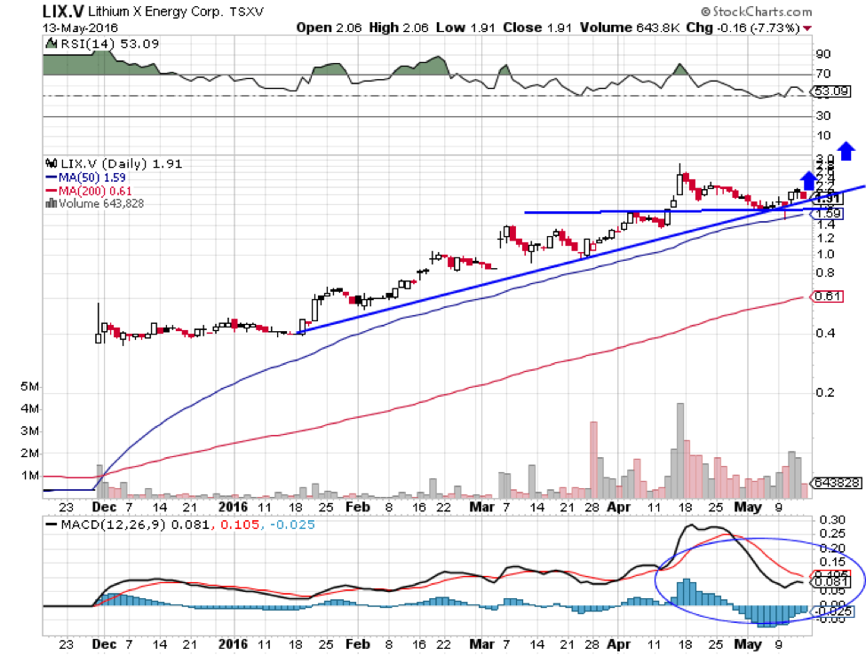
Task: Click the Open 2.06 value in the header
Action: 329,28
